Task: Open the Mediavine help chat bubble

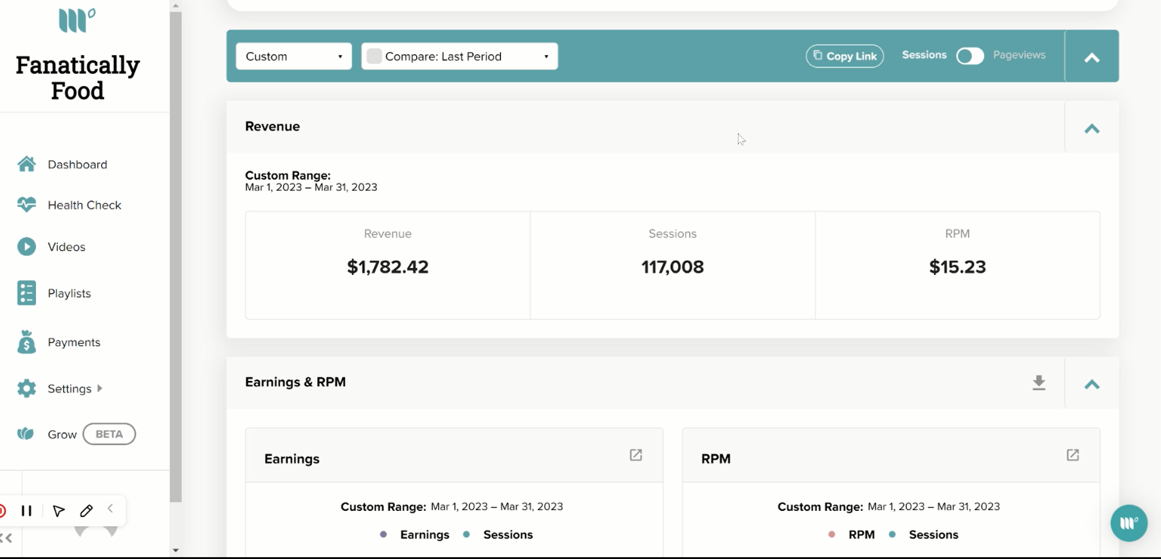Action: 1129,523
